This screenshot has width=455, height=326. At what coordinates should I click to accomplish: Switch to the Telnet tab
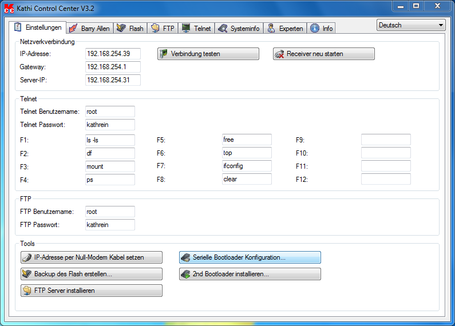click(196, 29)
